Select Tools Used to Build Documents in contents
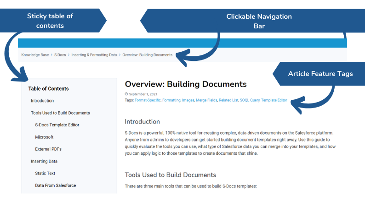The width and height of the screenshot is (365, 206). [x=60, y=113]
